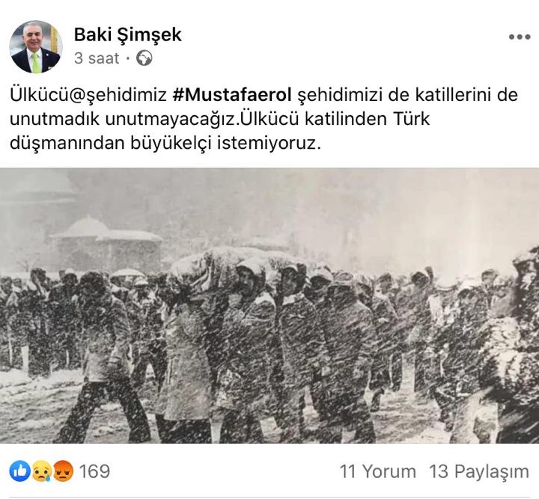Screen dimensions: 539x499
Task: Click the blue thumbs-up Like reaction icon
Action: click(20, 471)
